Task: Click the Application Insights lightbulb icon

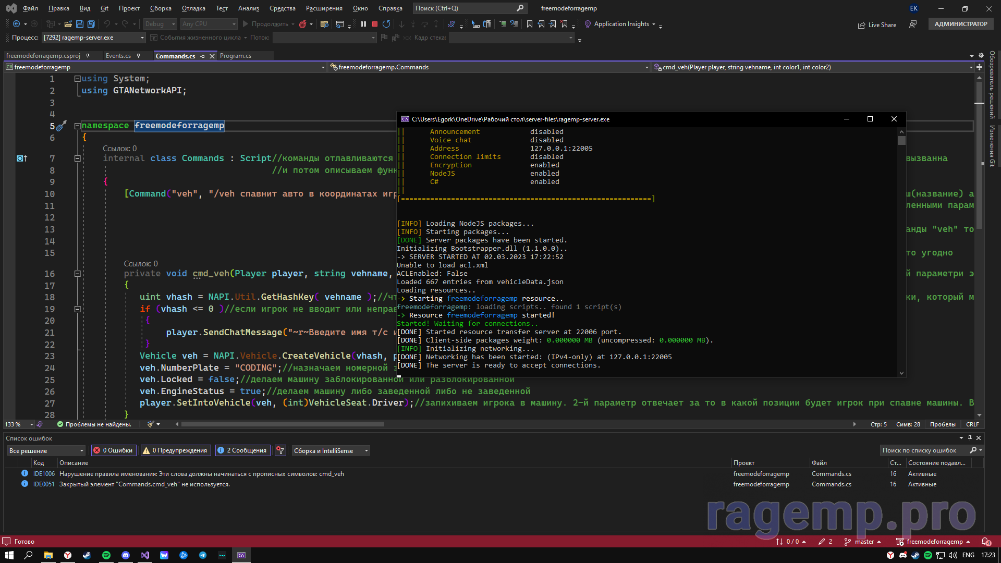Action: (588, 24)
